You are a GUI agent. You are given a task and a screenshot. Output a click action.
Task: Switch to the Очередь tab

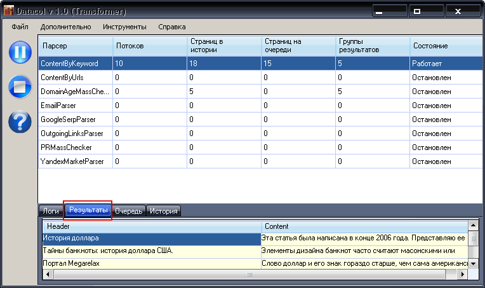(129, 211)
